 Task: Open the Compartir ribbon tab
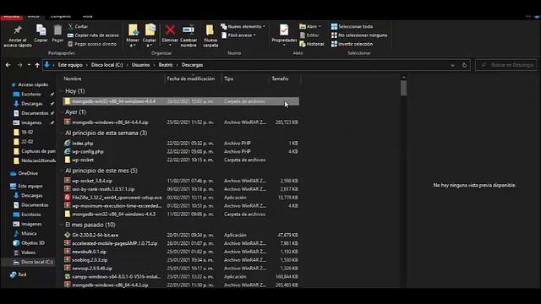click(61, 16)
